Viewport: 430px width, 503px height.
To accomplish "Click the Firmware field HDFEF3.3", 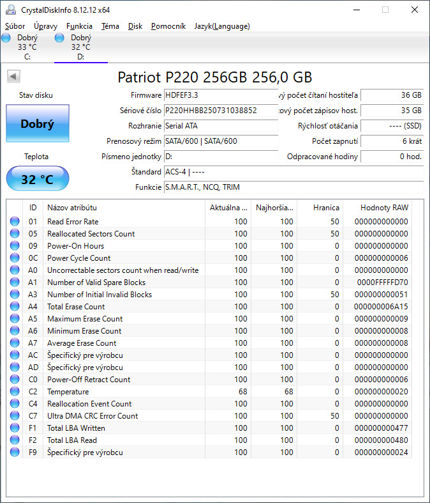I will pyautogui.click(x=221, y=95).
